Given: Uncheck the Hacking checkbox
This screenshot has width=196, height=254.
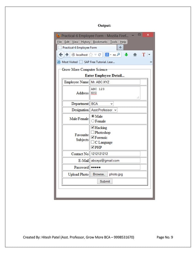Looking at the screenshot, I should (x=92, y=127).
